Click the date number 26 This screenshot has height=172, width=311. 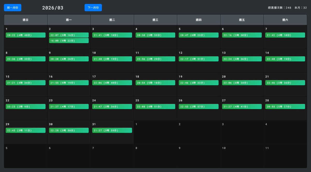coord(181,100)
